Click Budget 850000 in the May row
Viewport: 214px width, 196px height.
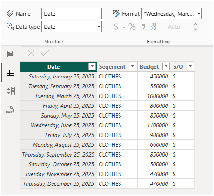[154, 116]
